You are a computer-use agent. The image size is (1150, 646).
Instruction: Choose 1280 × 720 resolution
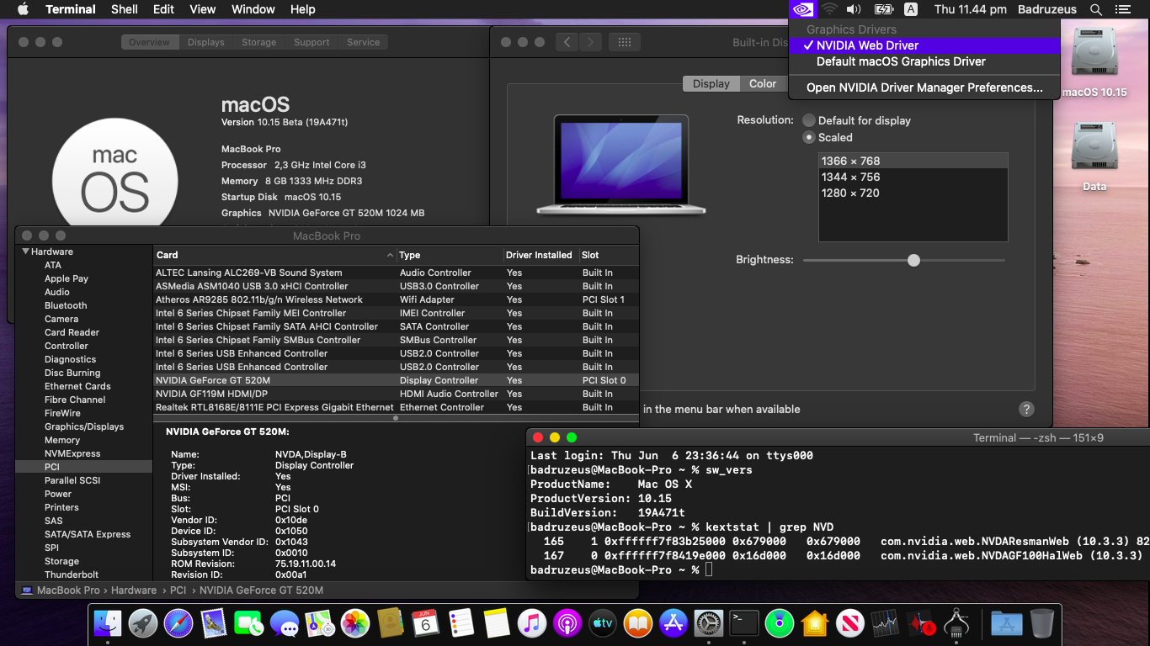[850, 193]
